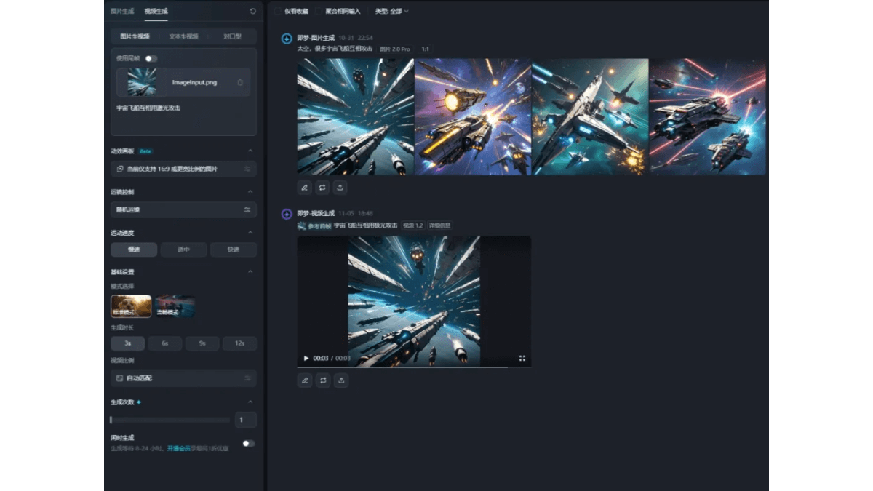Screen dimensions: 873x491
Task: Check the 聚合相同输入 checkbox
Action: tap(319, 11)
